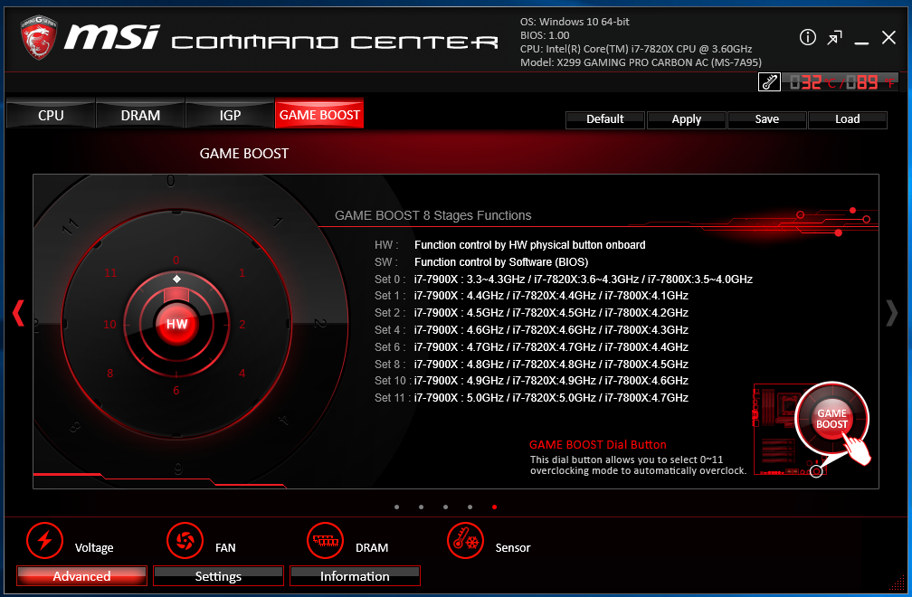Click the BIOS: 1.00 info line
The image size is (912, 597).
click(x=545, y=35)
